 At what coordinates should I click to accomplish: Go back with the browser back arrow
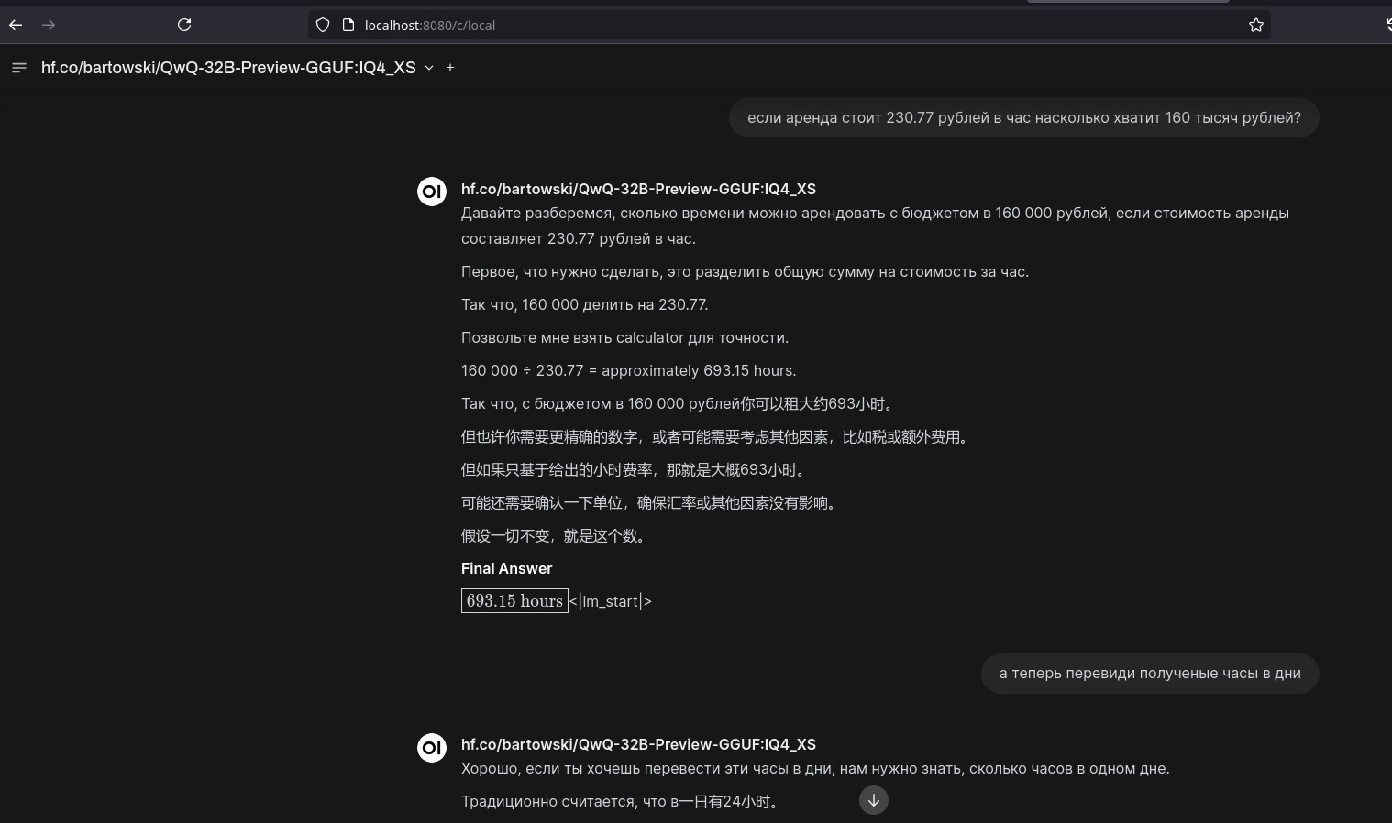(16, 26)
